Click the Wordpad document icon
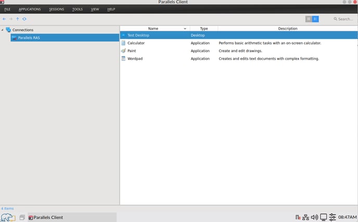 tap(123, 58)
